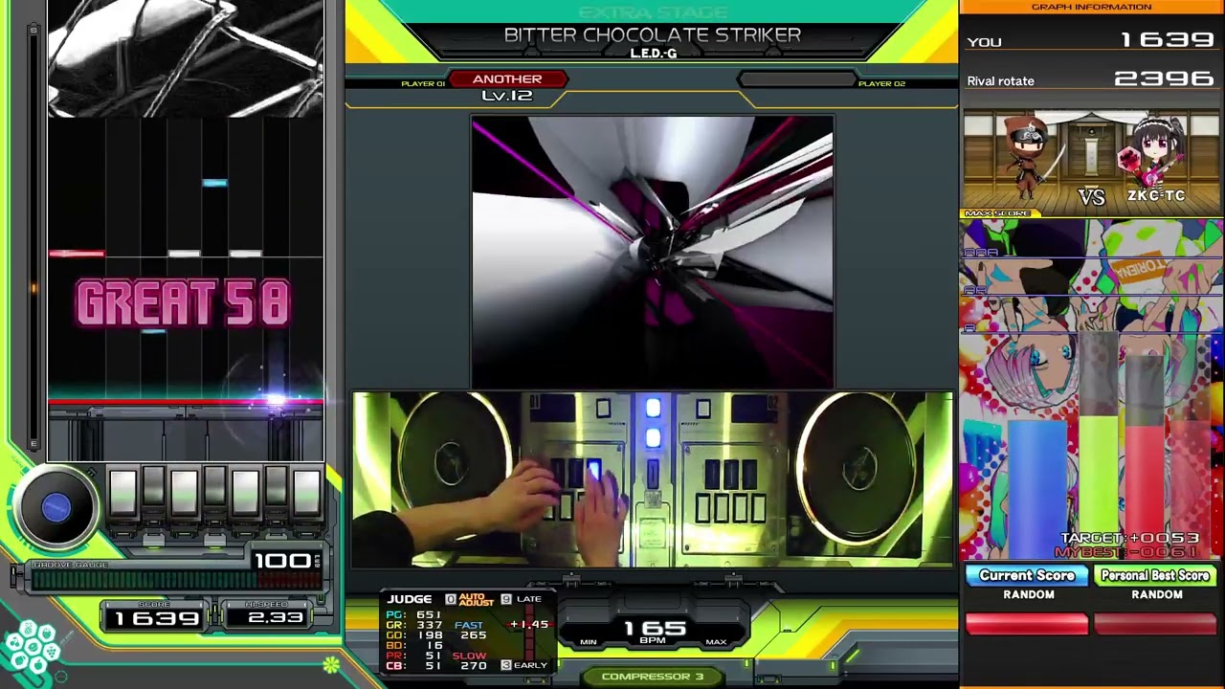Click the rival score 2396
This screenshot has height=689, width=1225.
[1165, 78]
